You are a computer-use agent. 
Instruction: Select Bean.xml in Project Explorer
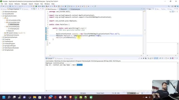click(x=11, y=31)
